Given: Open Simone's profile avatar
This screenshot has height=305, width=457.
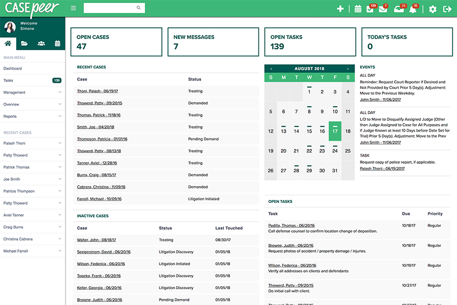Looking at the screenshot, I should [9, 26].
